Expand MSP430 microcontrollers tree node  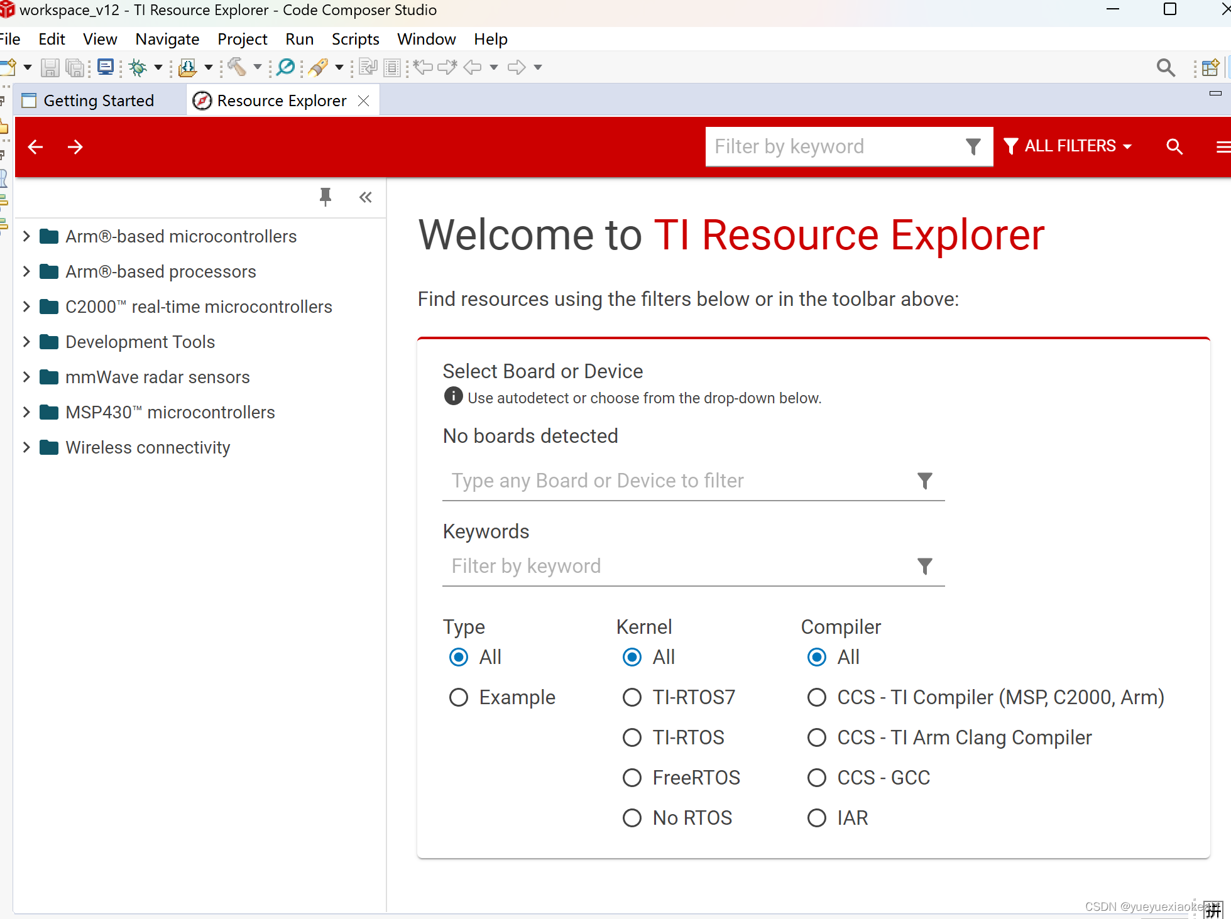(x=26, y=412)
